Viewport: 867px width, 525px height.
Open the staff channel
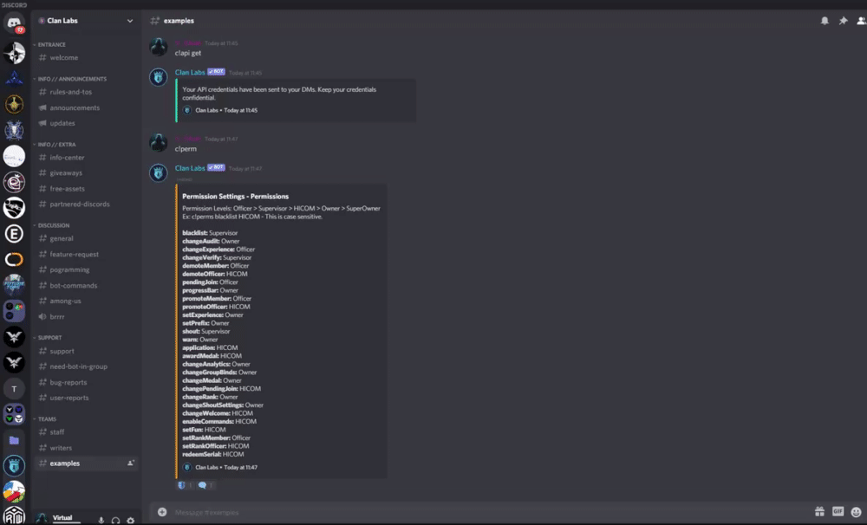pyautogui.click(x=86, y=432)
